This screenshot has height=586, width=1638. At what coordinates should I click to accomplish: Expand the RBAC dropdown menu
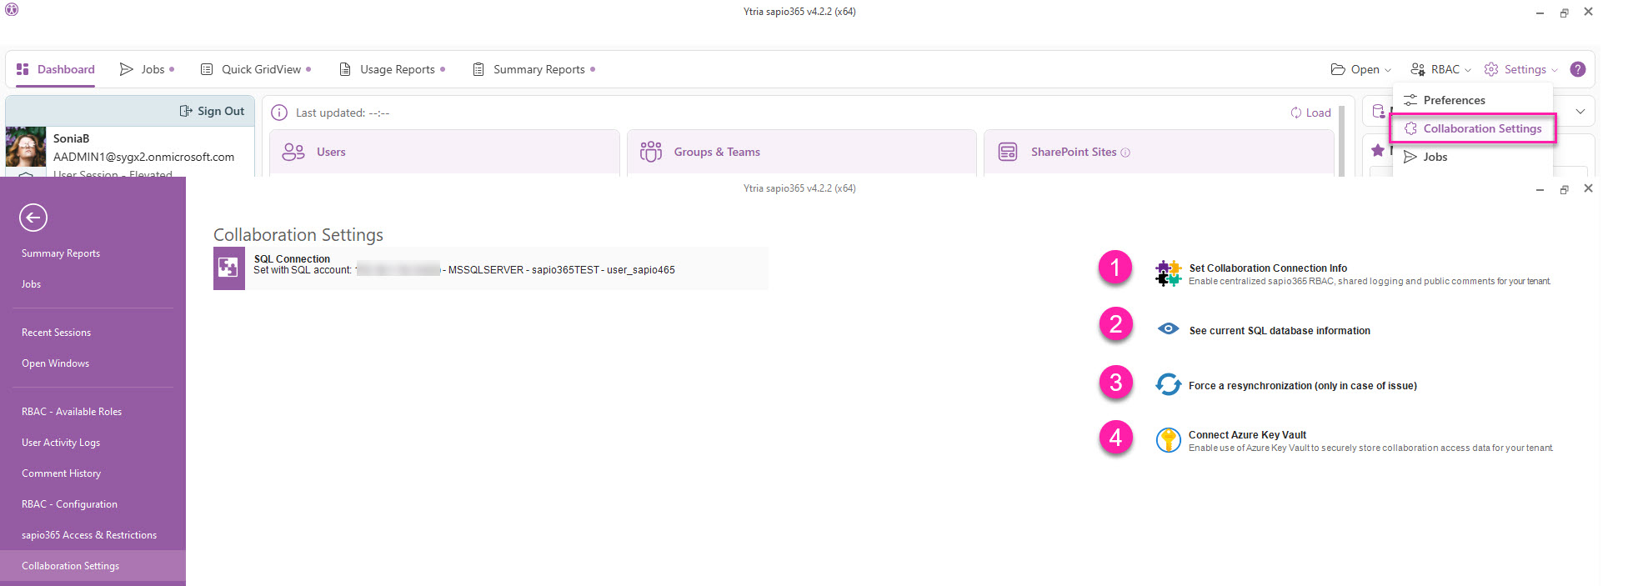1440,69
